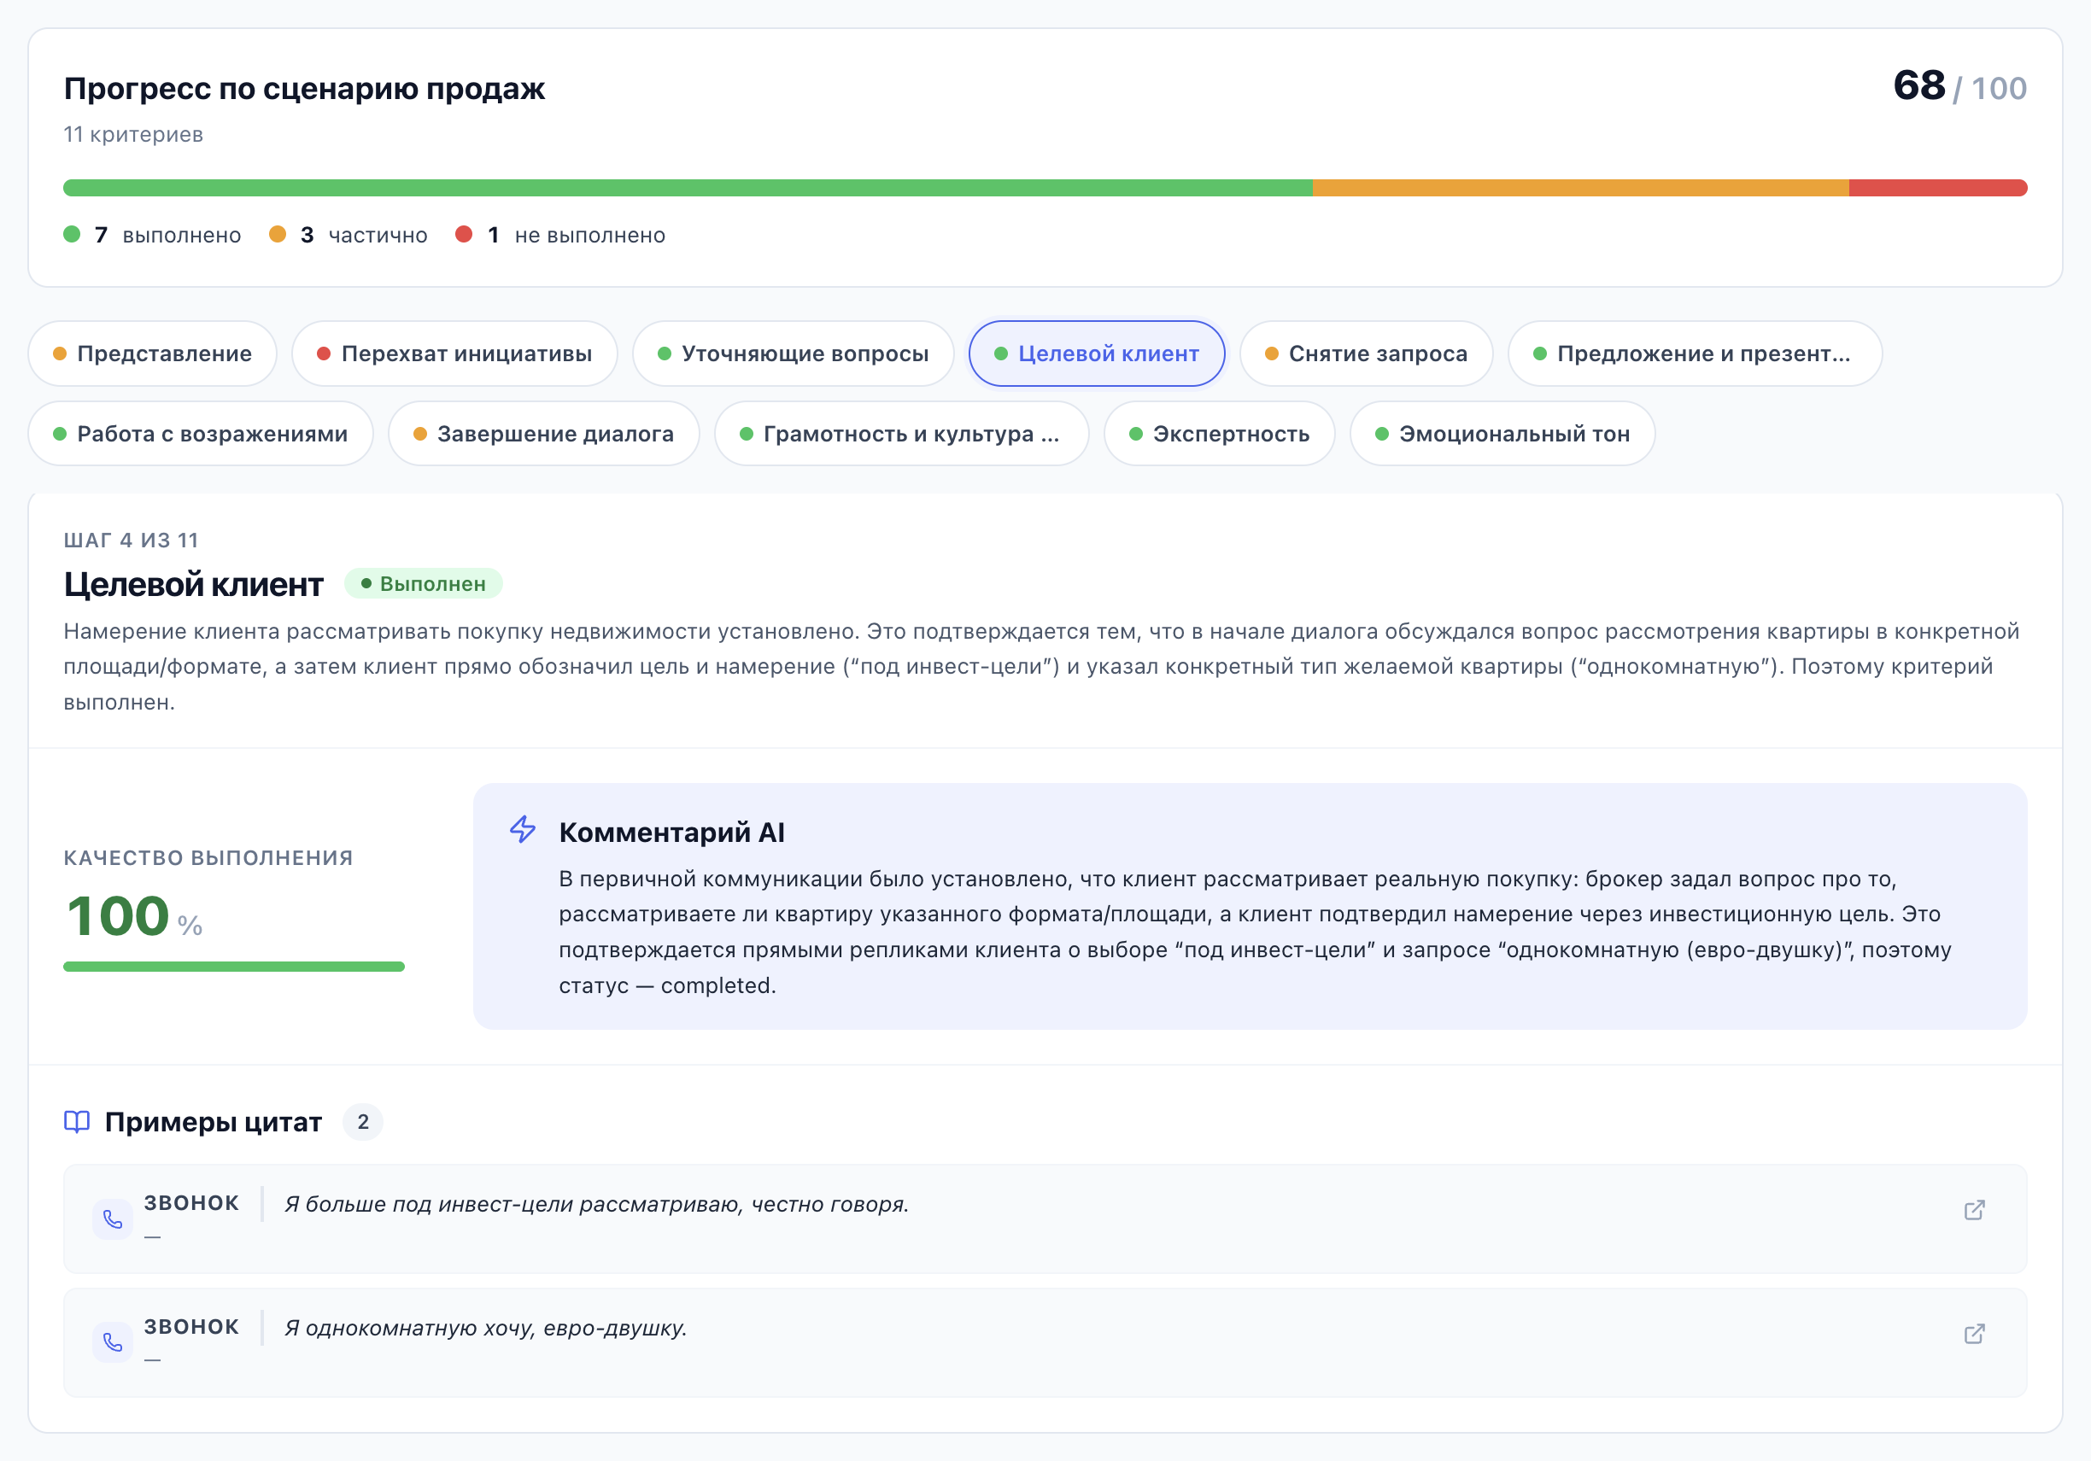Select the Целевой клиент tab
Viewport: 2091px width, 1461px height.
1097,354
